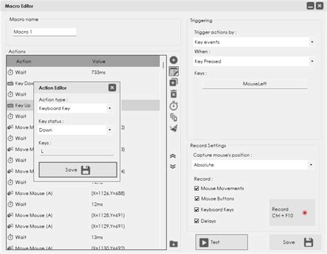Click the Action column header
The height and width of the screenshot is (254, 327).
coord(24,61)
